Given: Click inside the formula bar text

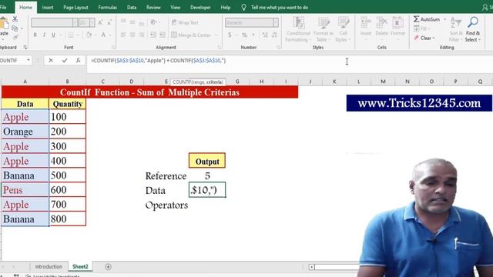Looking at the screenshot, I should tap(159, 60).
